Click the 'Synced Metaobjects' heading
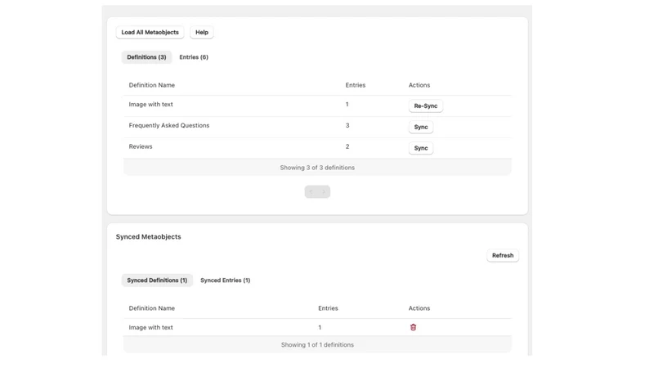 click(x=149, y=236)
